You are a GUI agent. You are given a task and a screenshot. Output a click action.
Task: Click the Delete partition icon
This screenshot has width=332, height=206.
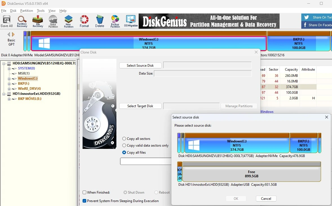tap(99, 21)
